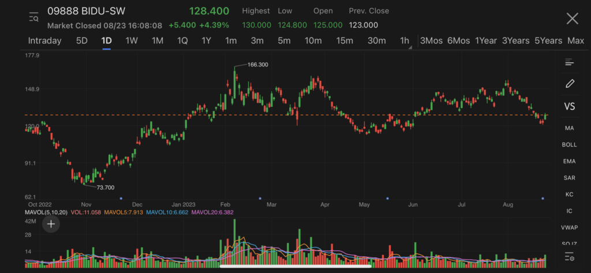
Task: Switch to the Intraday tab
Action: pyautogui.click(x=45, y=41)
